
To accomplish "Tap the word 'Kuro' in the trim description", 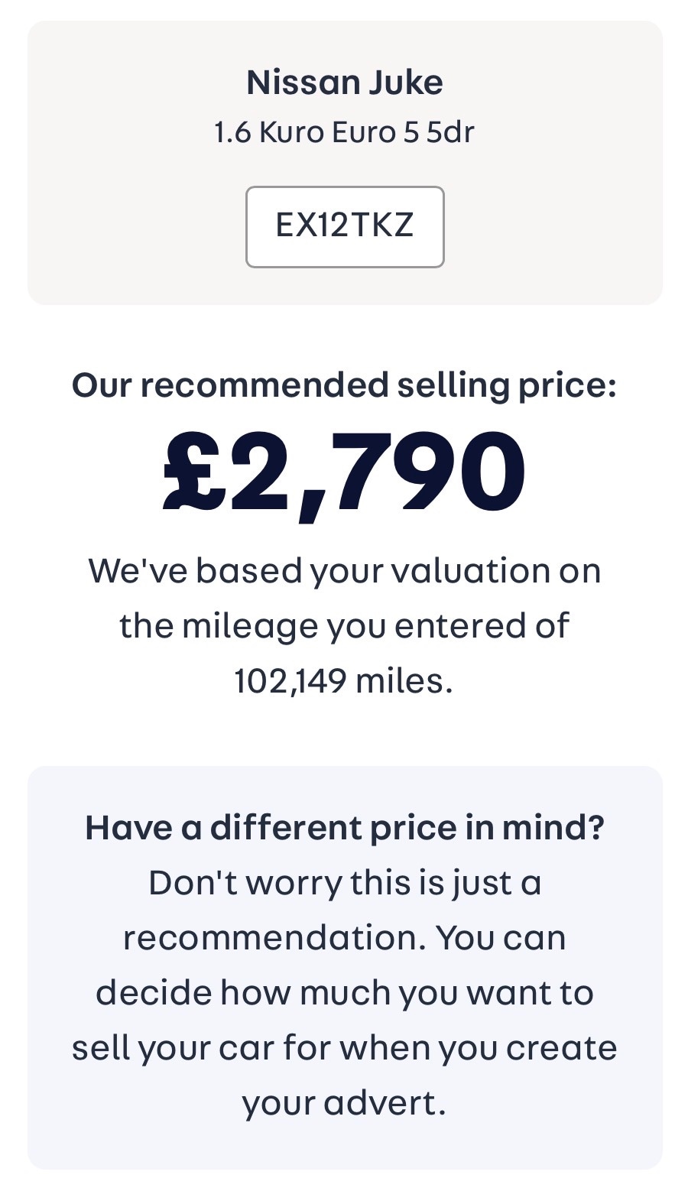I will click(291, 132).
